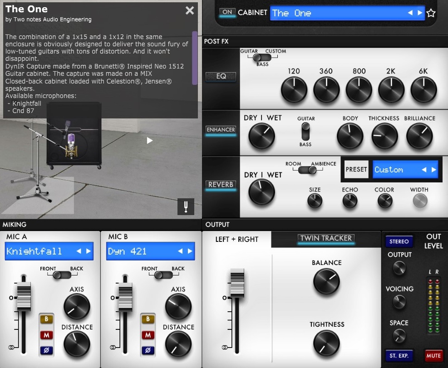448x368 pixels.
Task: Click the reverb SIZE knob
Action: click(315, 201)
